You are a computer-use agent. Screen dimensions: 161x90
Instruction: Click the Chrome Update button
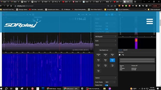(x=156, y=6)
